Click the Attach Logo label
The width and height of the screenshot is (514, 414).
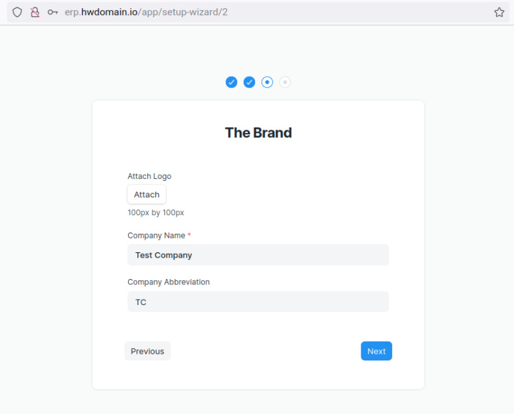[x=149, y=176]
